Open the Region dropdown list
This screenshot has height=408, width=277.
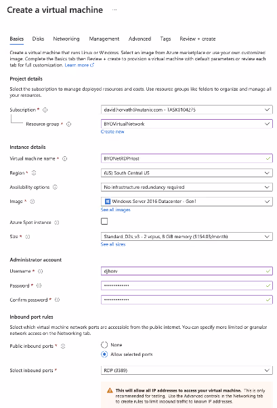[x=187, y=173]
